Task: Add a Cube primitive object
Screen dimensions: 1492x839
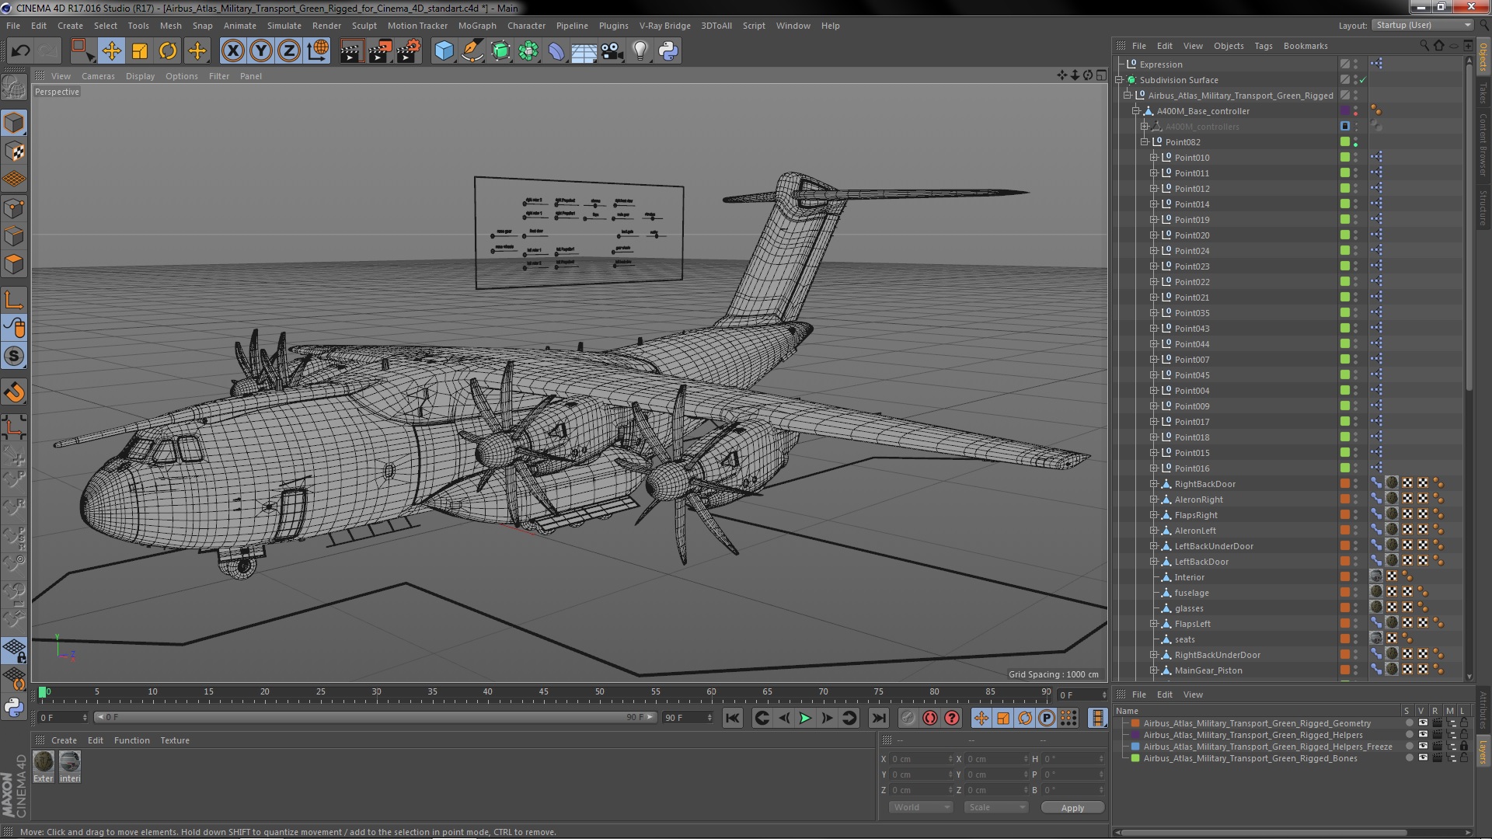Action: 444,51
